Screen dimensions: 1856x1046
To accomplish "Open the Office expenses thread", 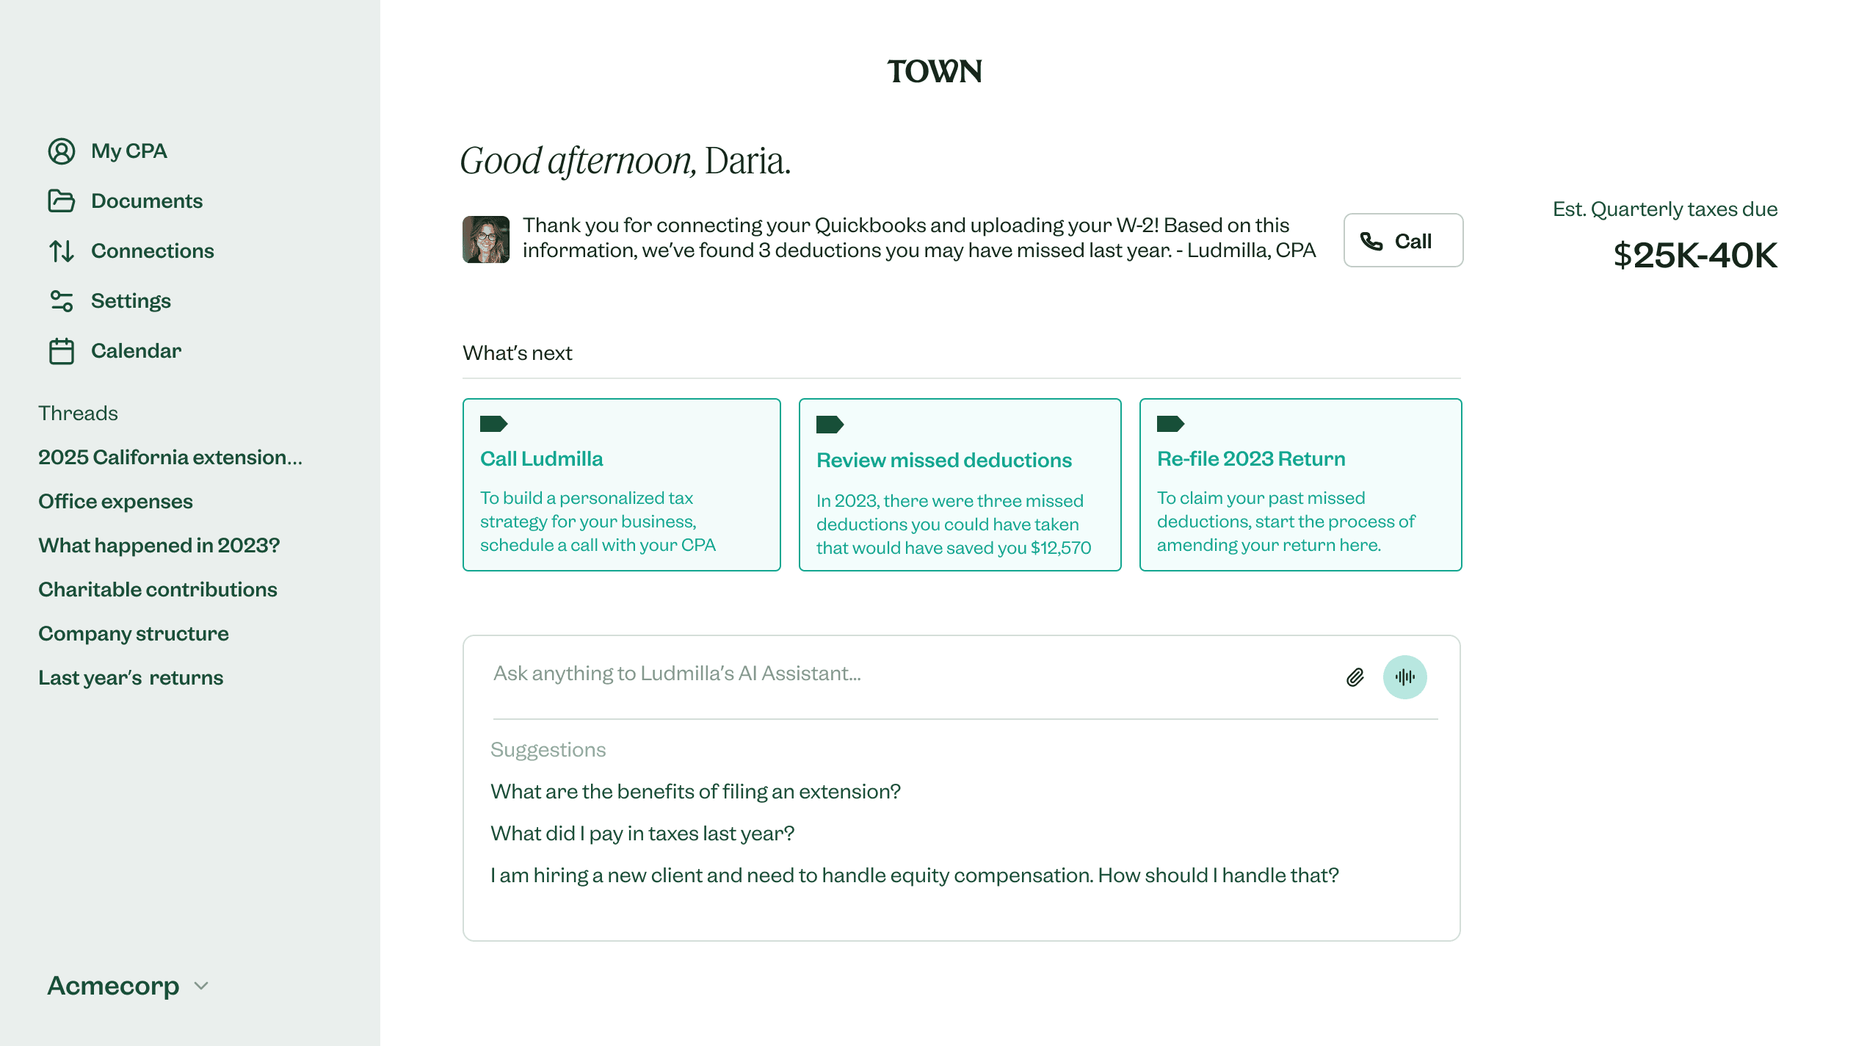I will point(115,502).
